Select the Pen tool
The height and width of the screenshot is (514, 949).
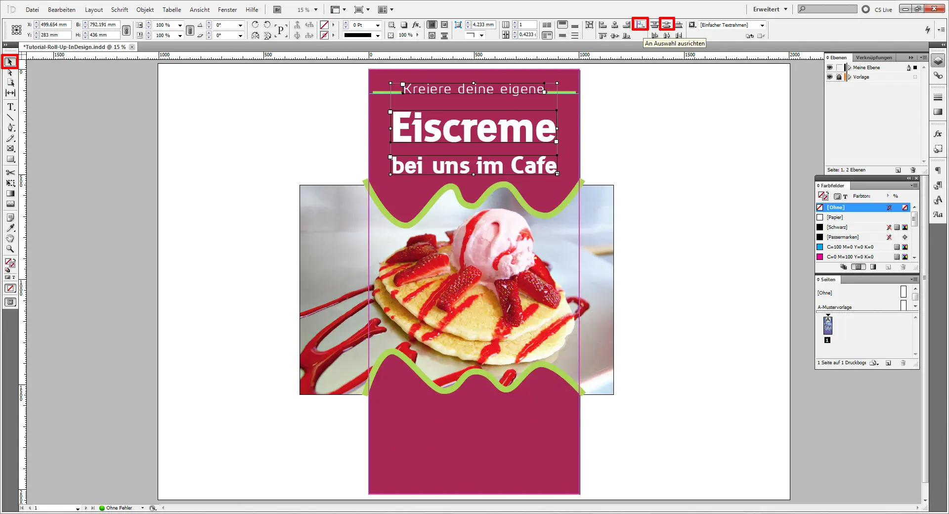10,127
